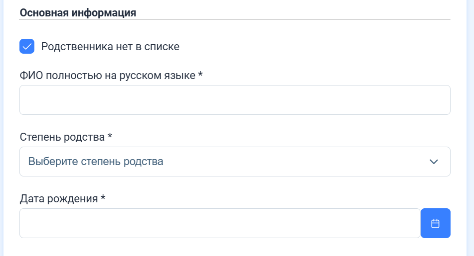Viewport: 474px width, 256px height.
Task: Toggle via the Родственника нет в списке label
Action: 110,46
